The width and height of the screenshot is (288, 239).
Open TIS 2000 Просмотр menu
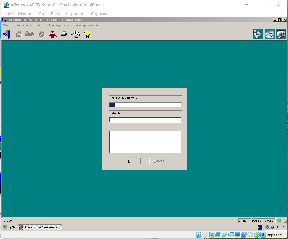point(79,25)
